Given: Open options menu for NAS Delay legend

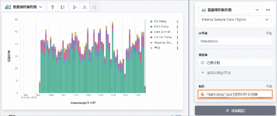Looking at the screenshot, I should [x=177, y=26].
